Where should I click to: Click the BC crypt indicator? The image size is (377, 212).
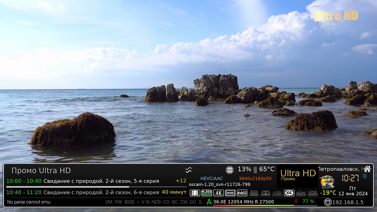[x=175, y=202]
